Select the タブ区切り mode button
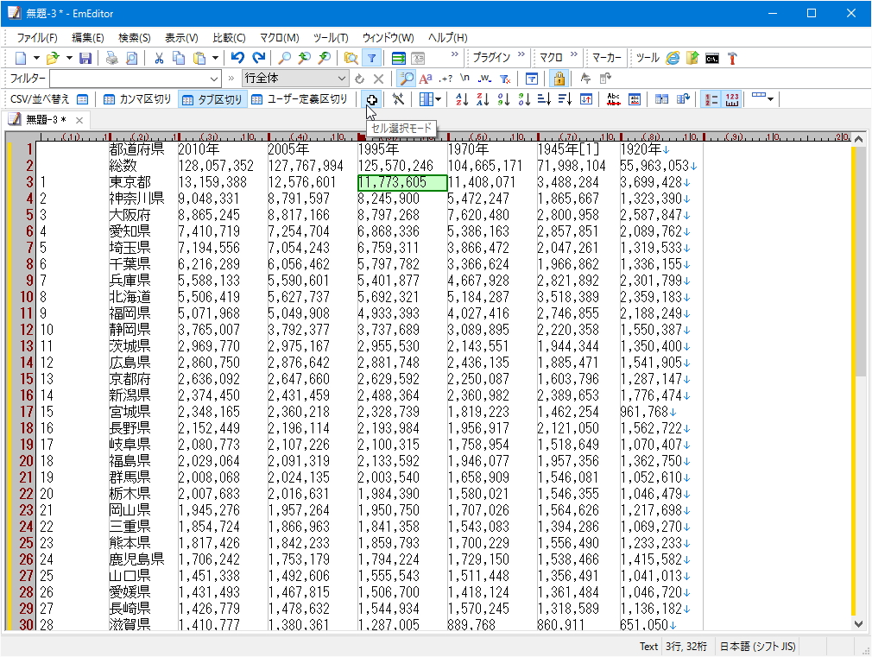Image resolution: width=872 pixels, height=657 pixels. [x=212, y=99]
